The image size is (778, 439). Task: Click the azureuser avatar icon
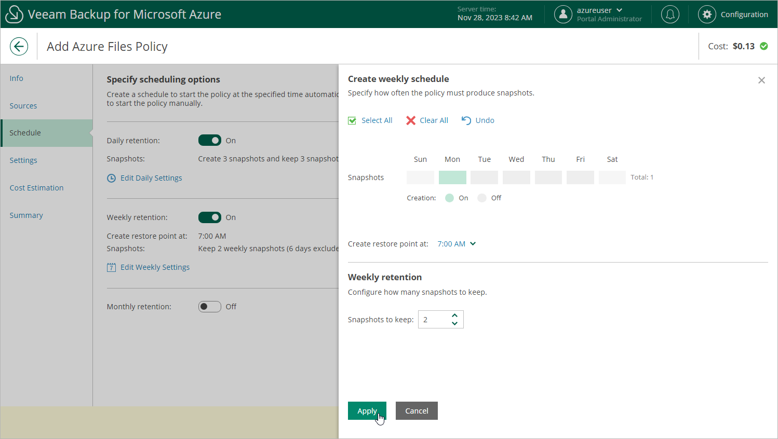coord(563,15)
